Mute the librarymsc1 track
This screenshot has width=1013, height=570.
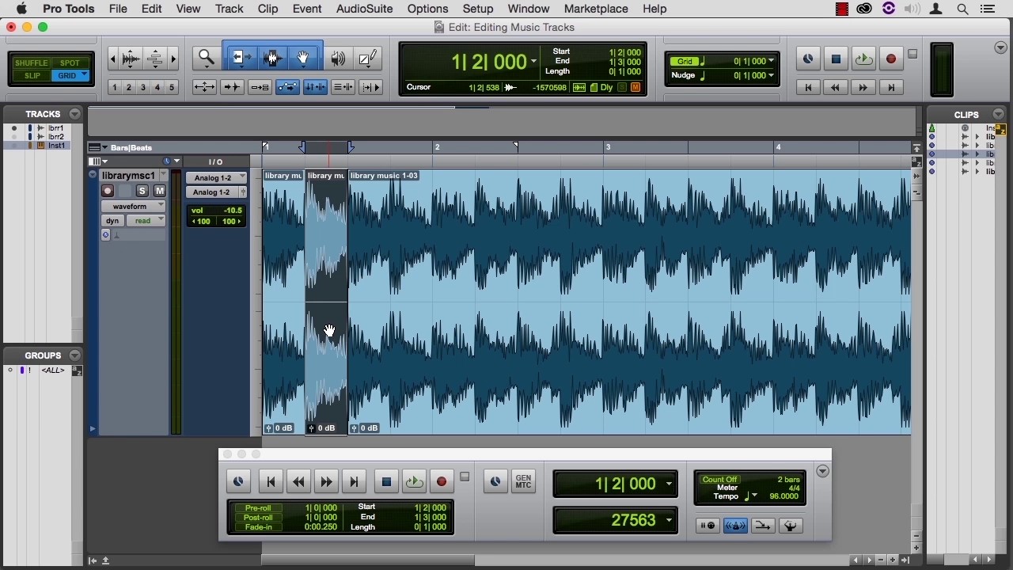[159, 191]
